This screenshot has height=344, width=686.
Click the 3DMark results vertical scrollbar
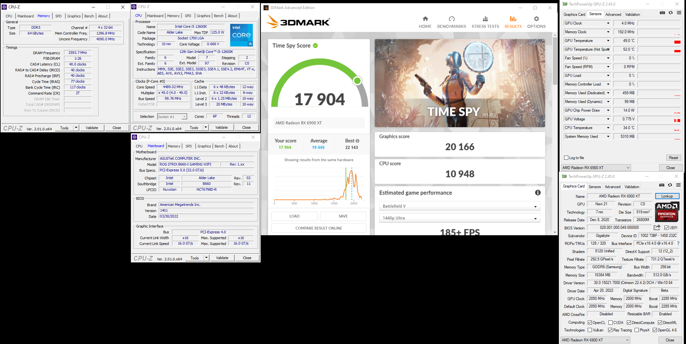[x=555, y=61]
